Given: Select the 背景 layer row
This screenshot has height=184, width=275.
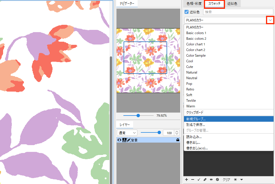Looking at the screenshot, I should 148,140.
